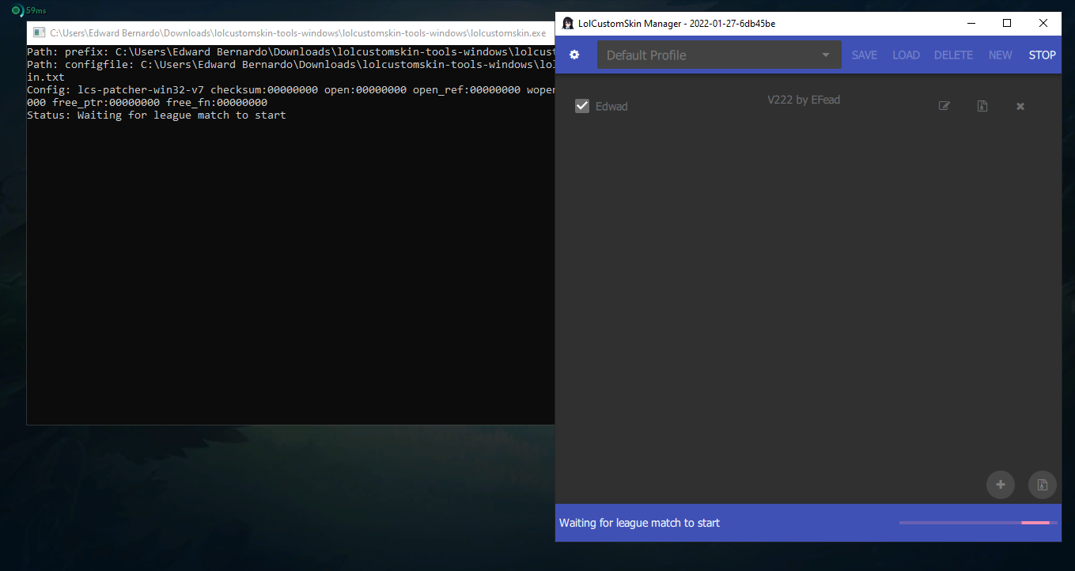Open the settings gear in LolCustomSkin Manager
The image size is (1075, 571).
click(x=574, y=55)
